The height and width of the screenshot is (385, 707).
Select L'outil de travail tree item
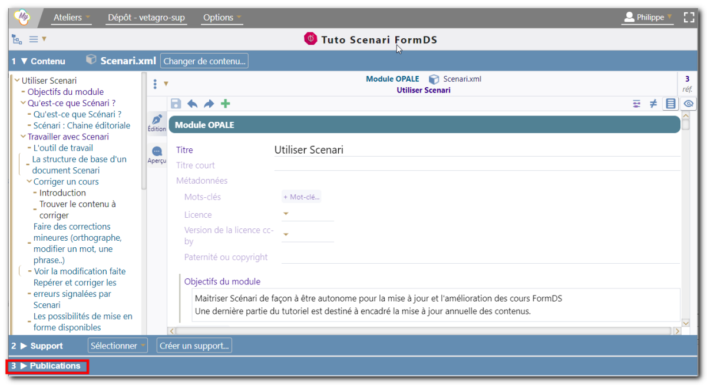point(63,148)
